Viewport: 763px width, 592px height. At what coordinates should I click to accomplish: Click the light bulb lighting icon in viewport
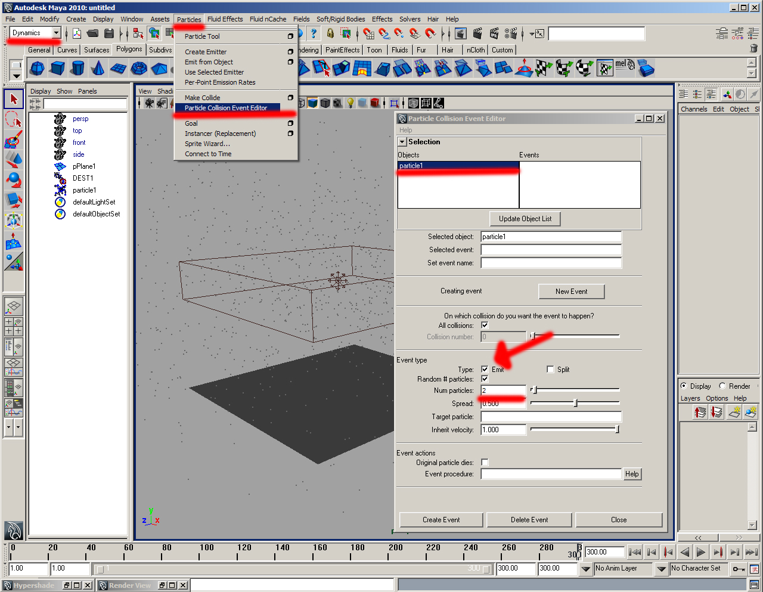351,103
